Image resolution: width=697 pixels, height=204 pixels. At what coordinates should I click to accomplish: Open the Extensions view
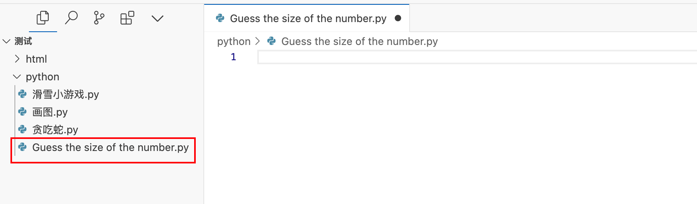127,18
